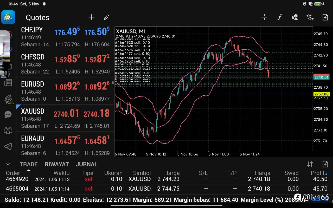The height and width of the screenshot is (208, 333).
Task: Open the chat messages icon
Action: (8, 114)
